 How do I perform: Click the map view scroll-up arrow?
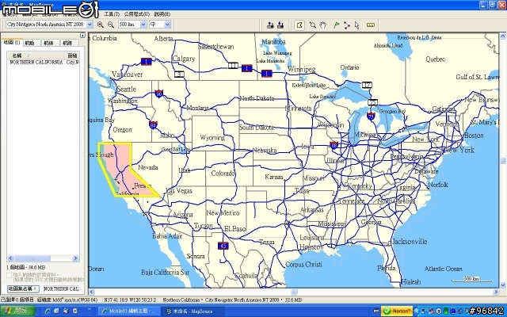[x=503, y=36]
